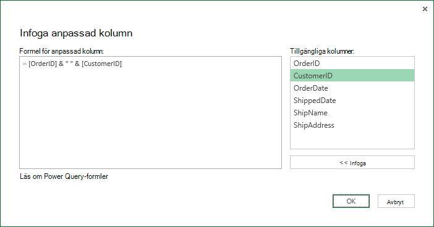
Task: Pick ShippedDate in the columns list
Action: tap(352, 101)
